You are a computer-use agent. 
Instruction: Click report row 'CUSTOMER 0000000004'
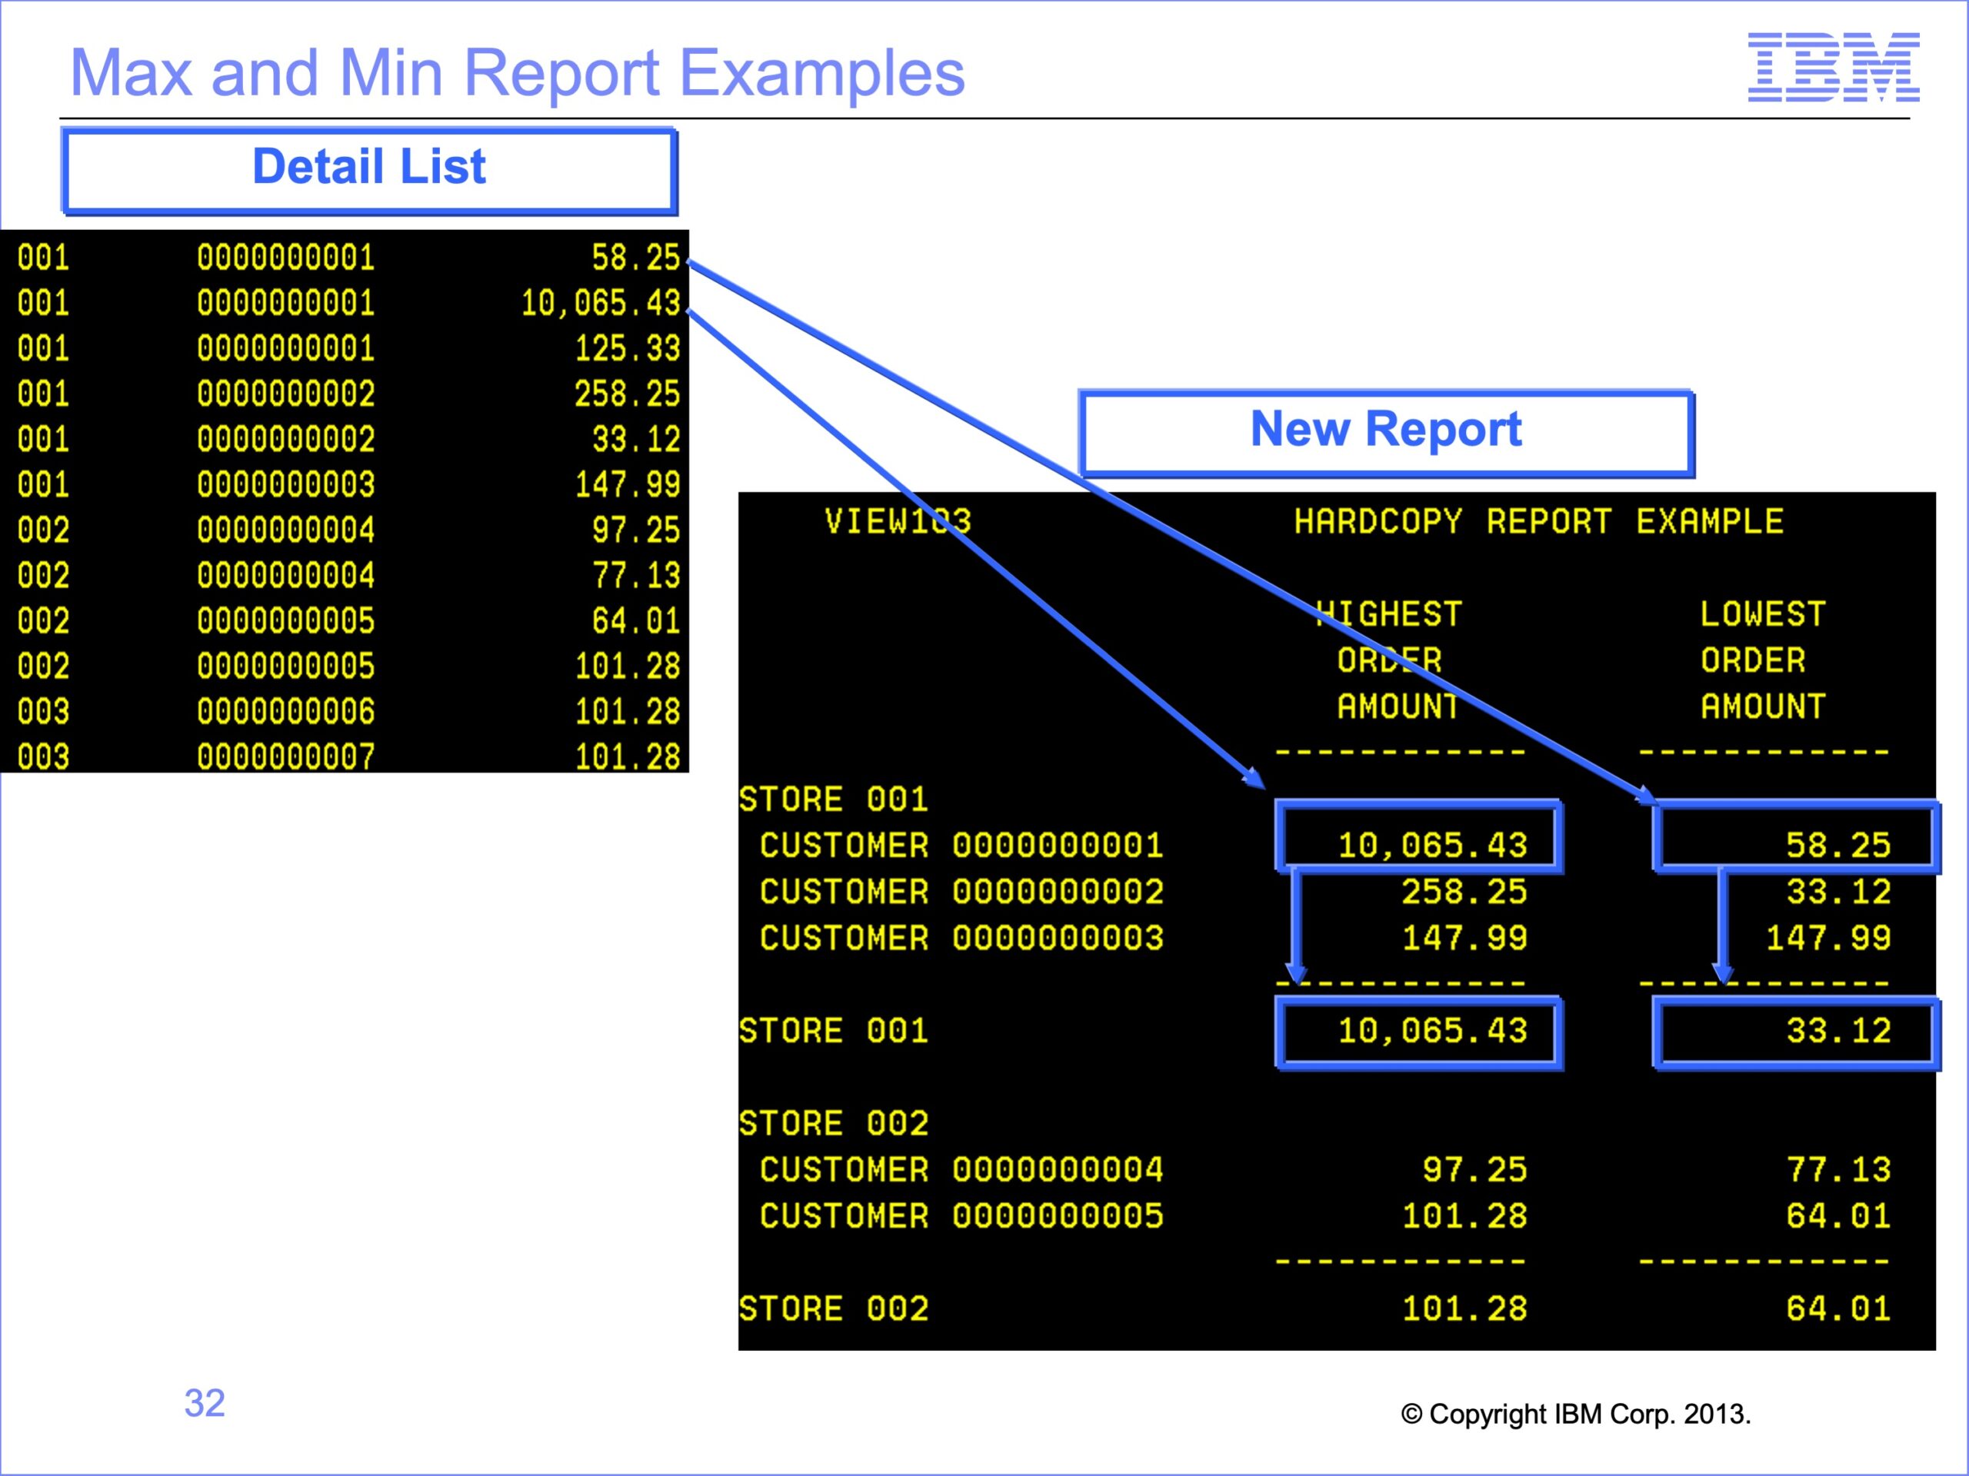click(x=961, y=1169)
